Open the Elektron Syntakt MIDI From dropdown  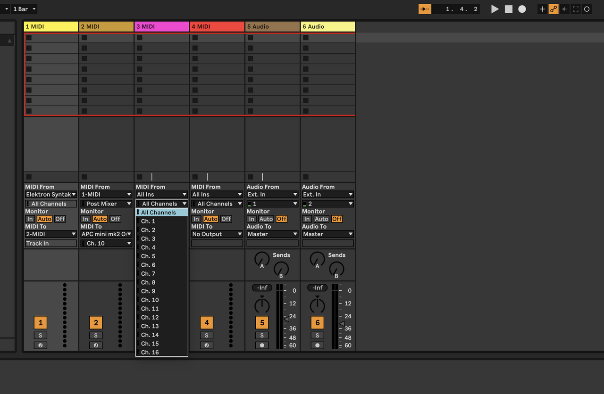[51, 194]
